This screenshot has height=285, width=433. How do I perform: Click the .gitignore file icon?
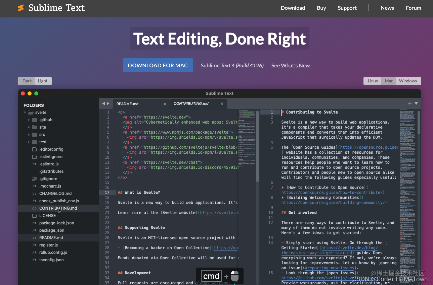(34, 179)
